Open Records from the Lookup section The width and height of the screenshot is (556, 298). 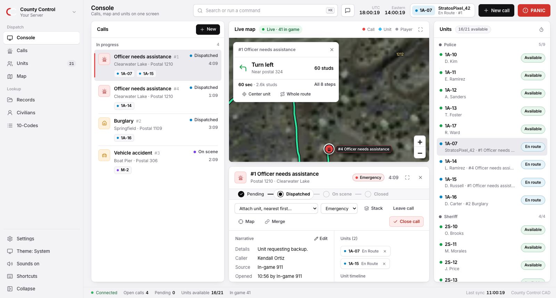(x=42, y=100)
